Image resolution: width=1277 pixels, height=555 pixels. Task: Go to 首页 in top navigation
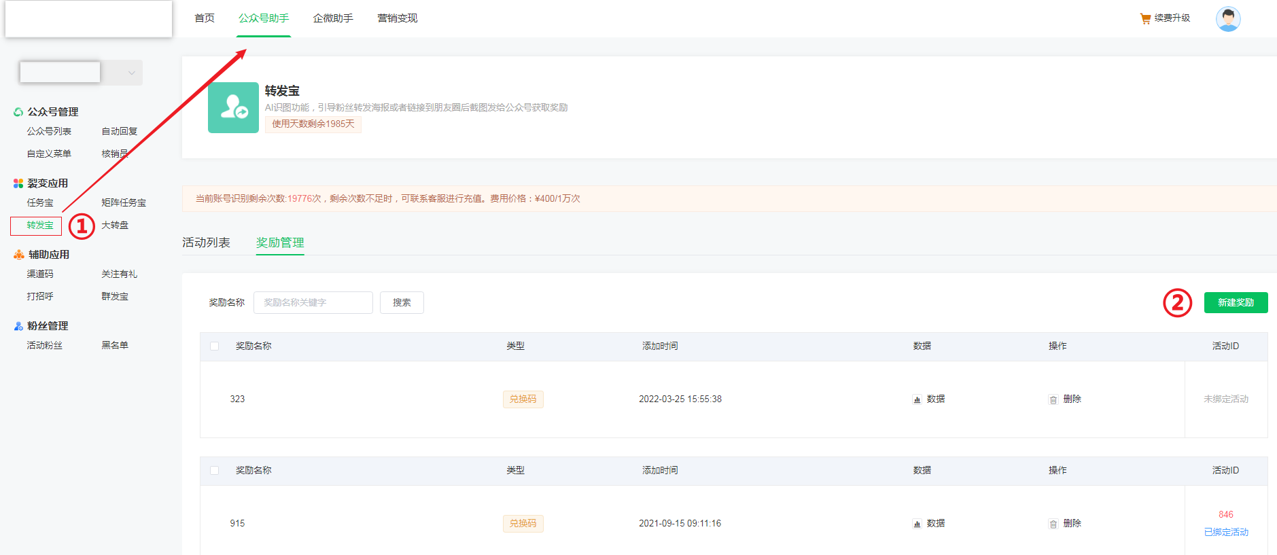click(205, 18)
